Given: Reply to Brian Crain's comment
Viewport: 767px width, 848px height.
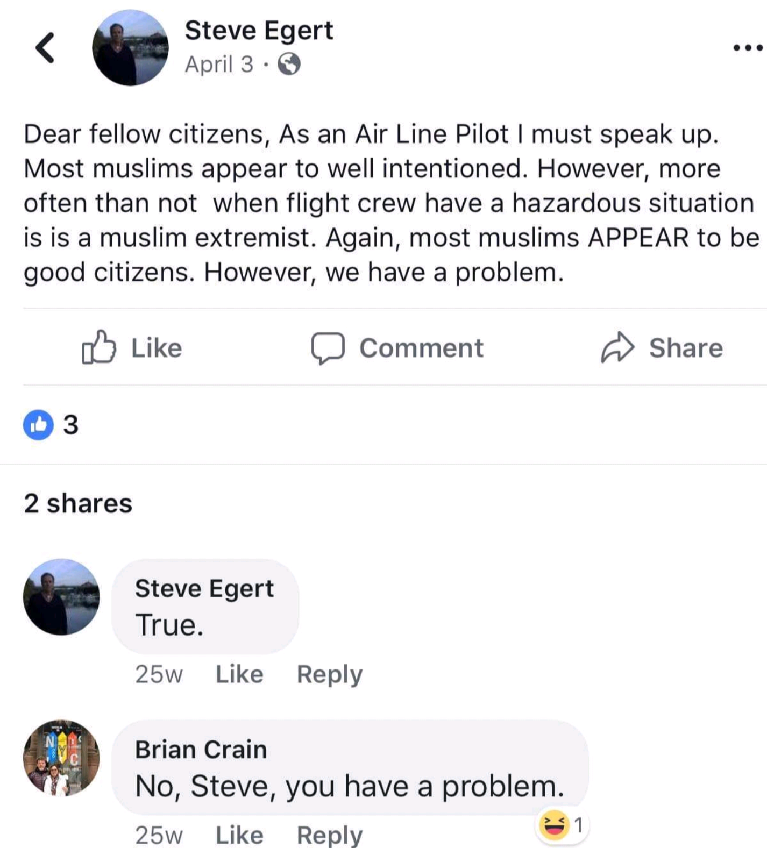Looking at the screenshot, I should point(330,835).
